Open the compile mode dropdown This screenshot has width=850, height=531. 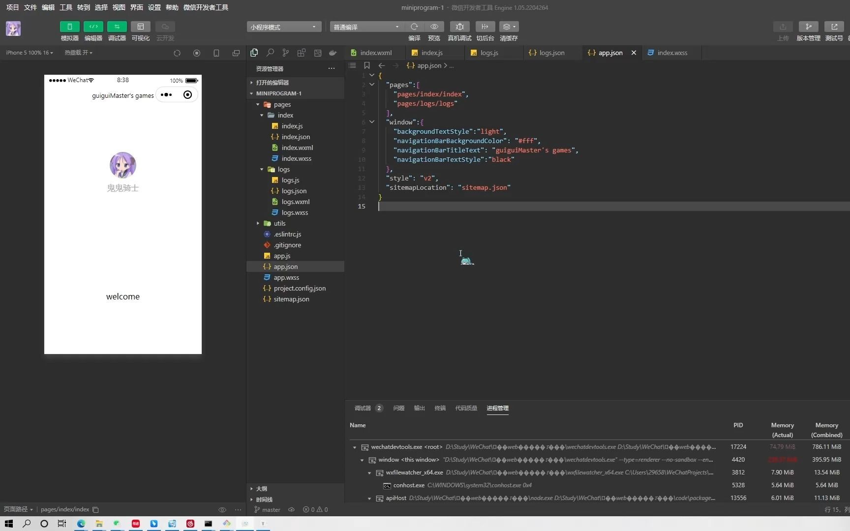[366, 27]
